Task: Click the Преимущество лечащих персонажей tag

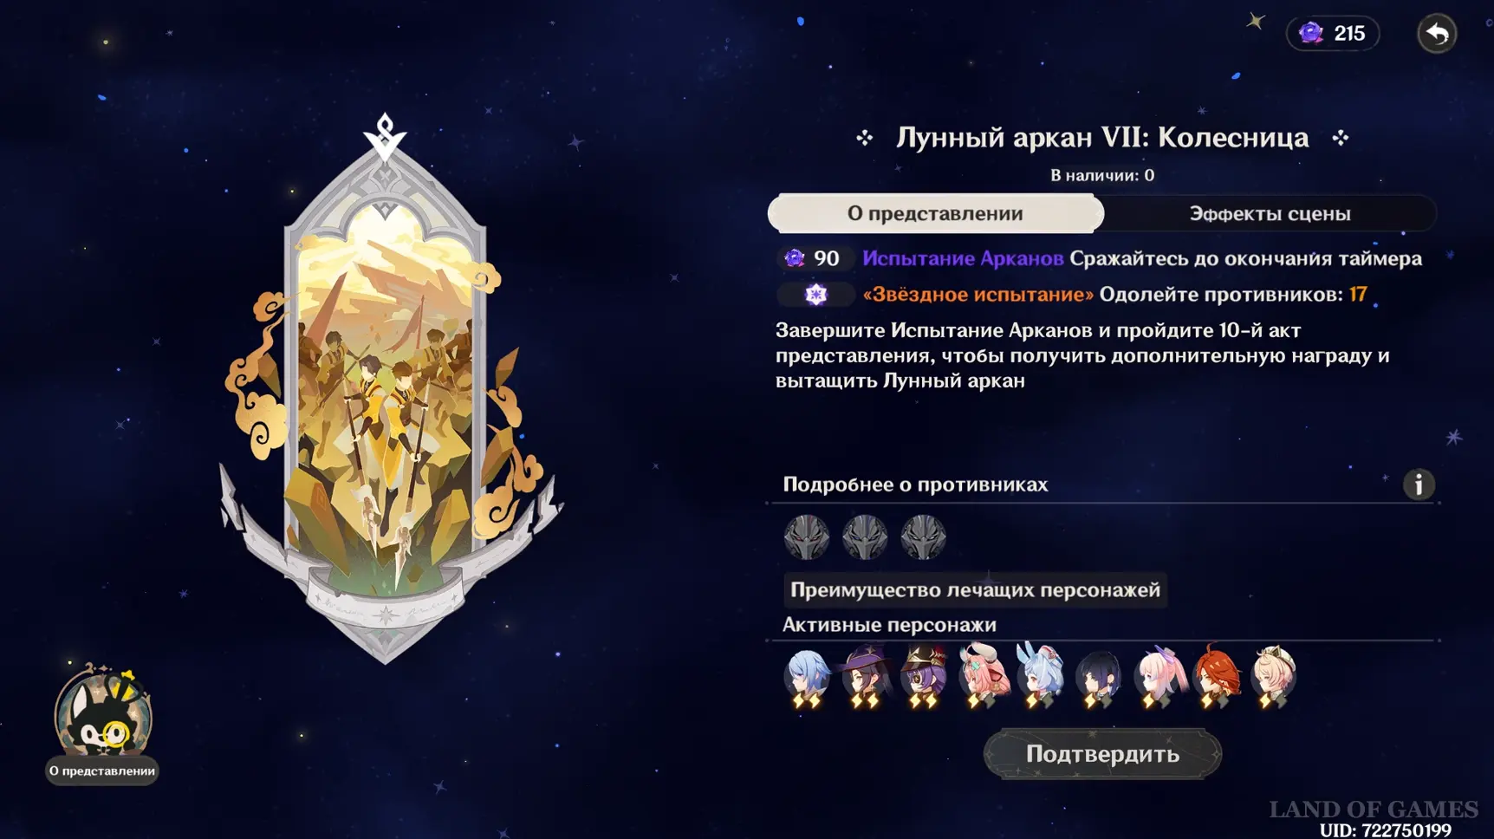Action: (975, 590)
